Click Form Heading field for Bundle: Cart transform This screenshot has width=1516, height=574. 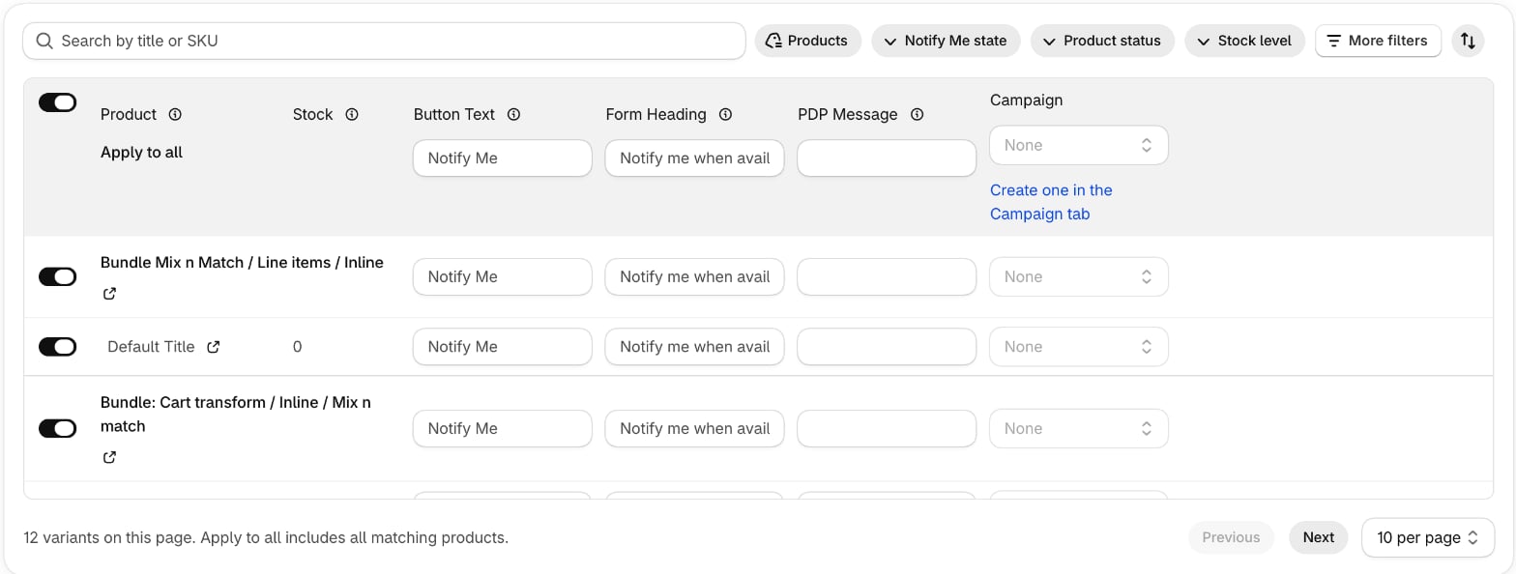[x=694, y=428]
